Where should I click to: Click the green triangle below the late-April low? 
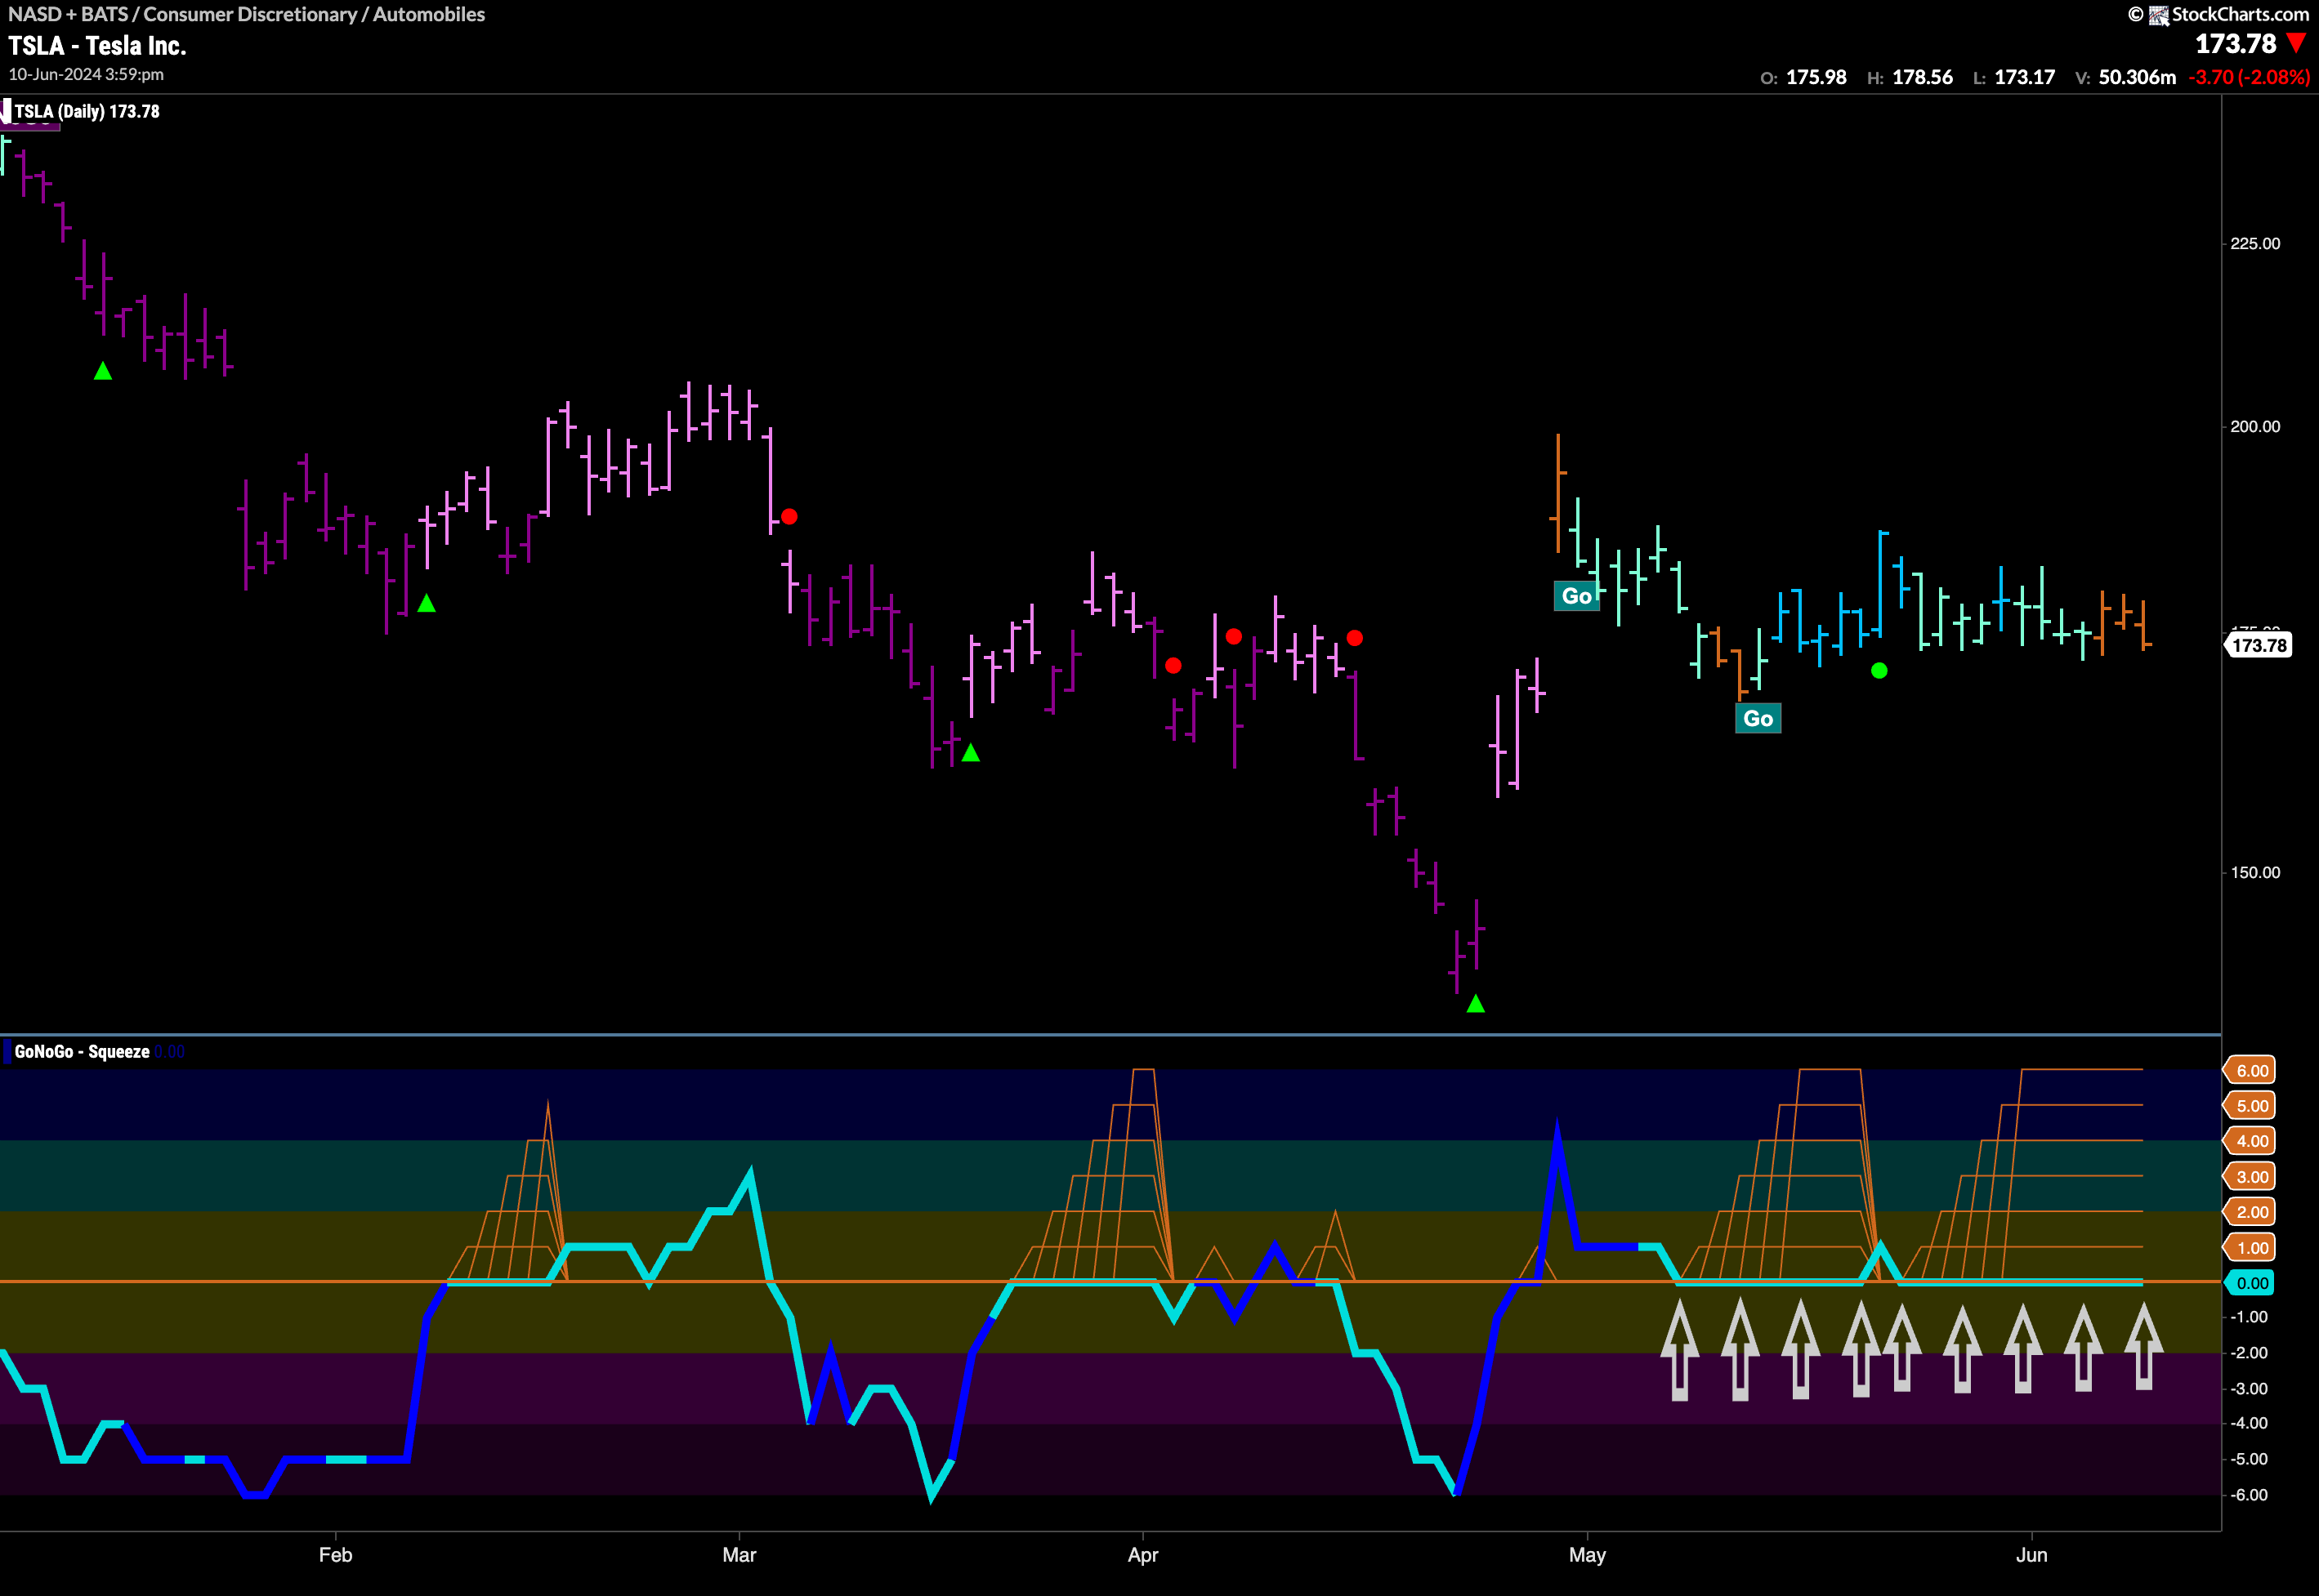point(1476,1004)
